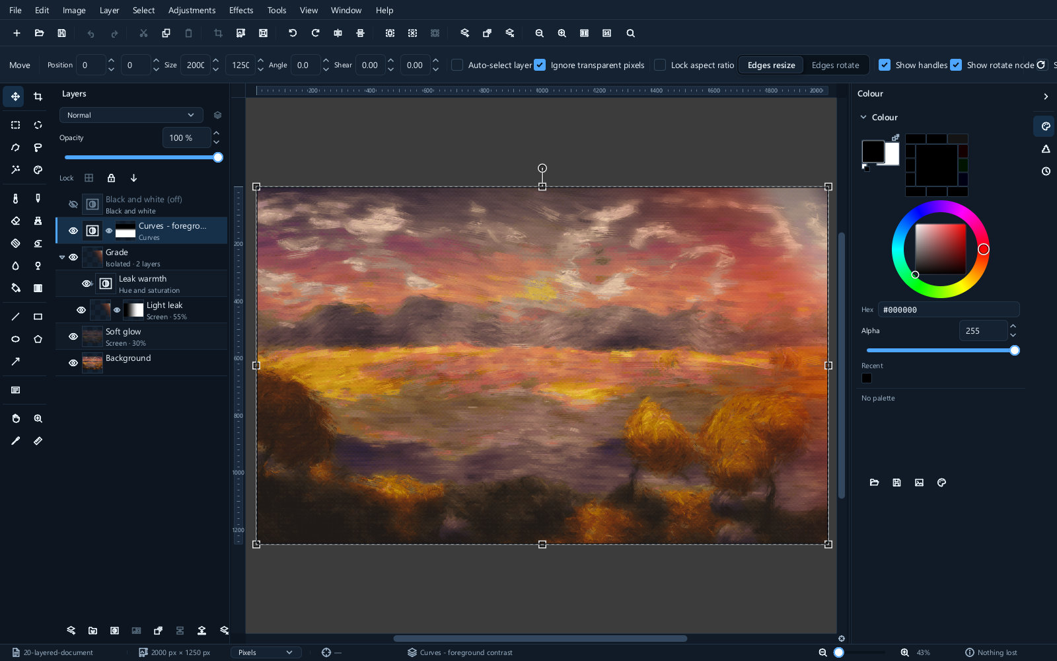
Task: Open the Window menu
Action: point(346,10)
